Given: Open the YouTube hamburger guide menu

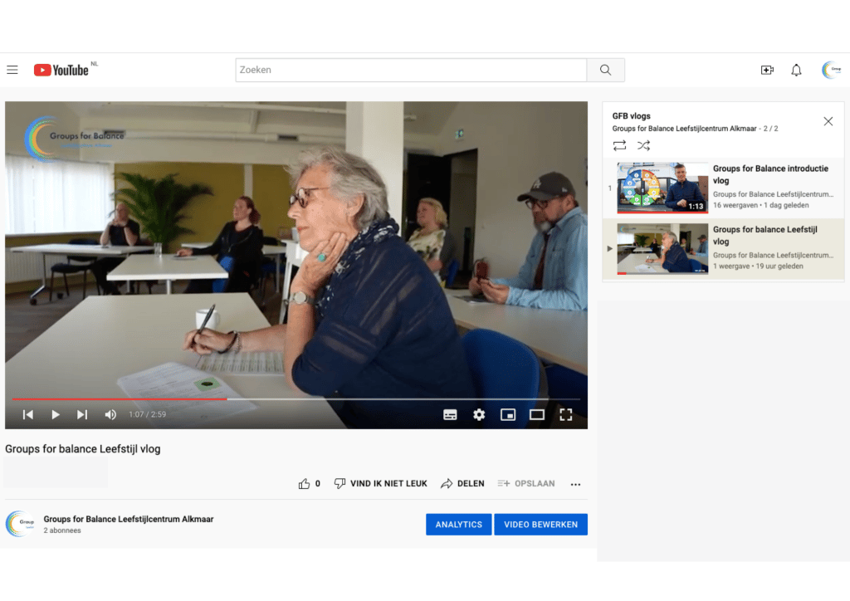Looking at the screenshot, I should tap(12, 70).
